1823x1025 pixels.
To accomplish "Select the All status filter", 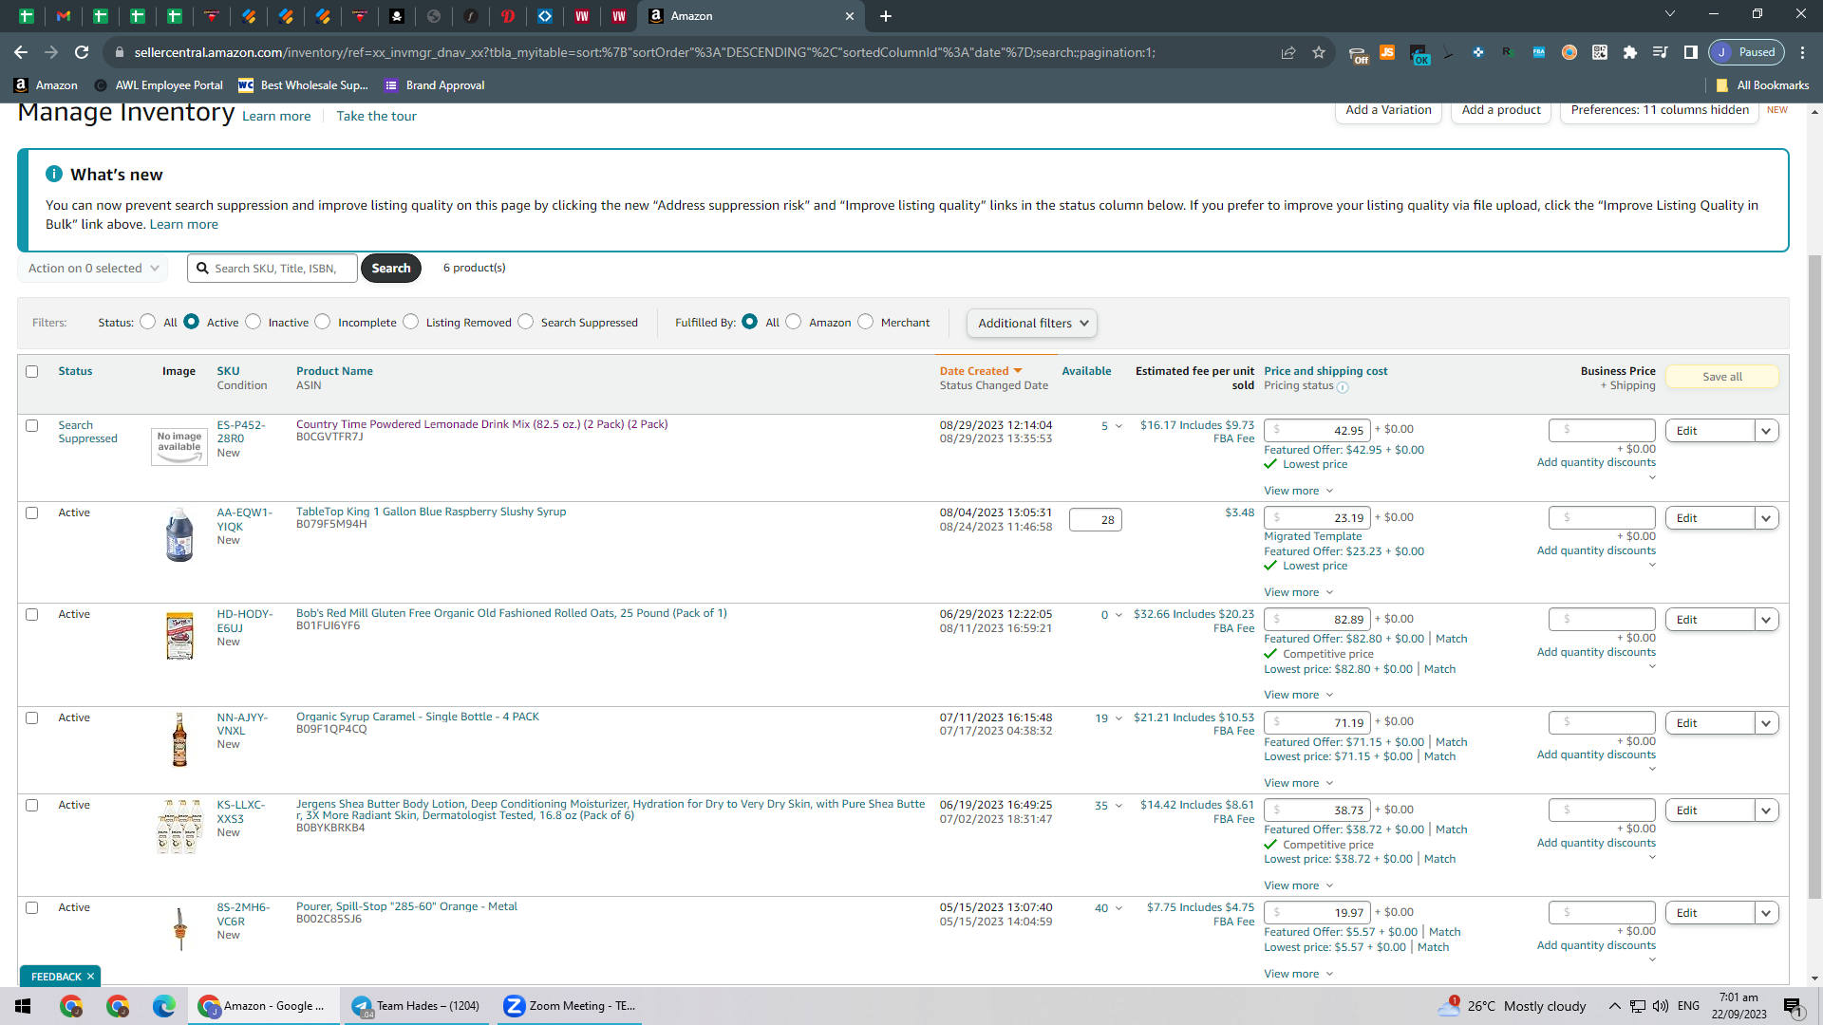I will click(x=148, y=322).
